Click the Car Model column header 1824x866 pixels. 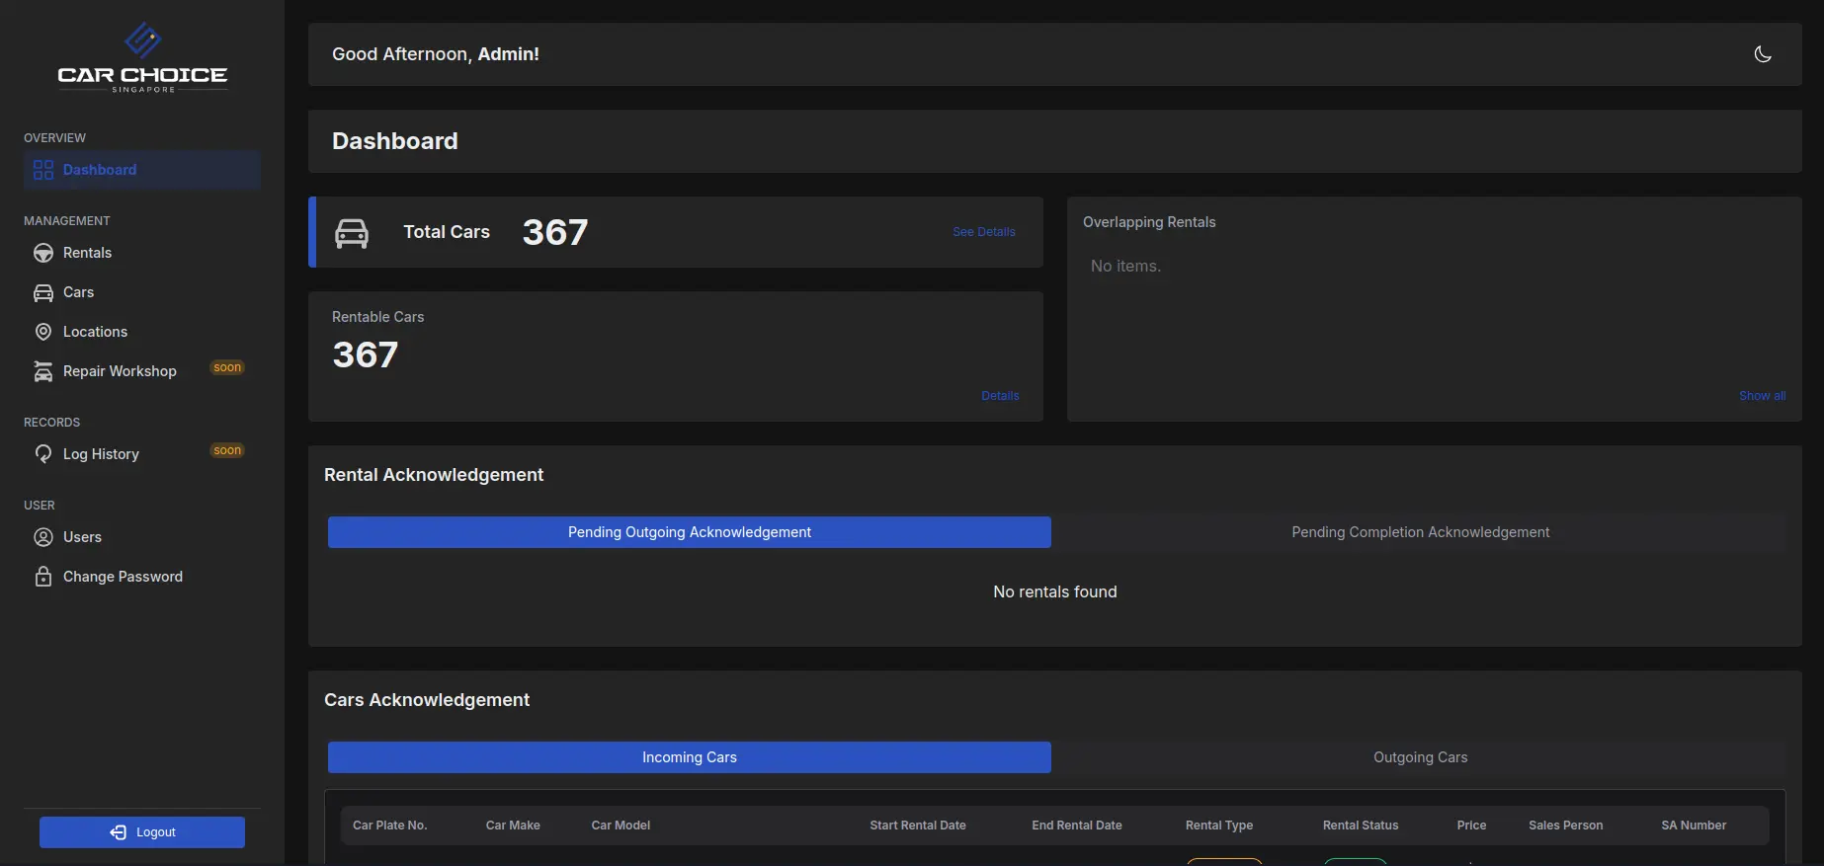621,826
